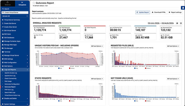The height and width of the screenshot is (106, 185).
Task: Click the Total Requests chart icon
Action: pyautogui.click(x=35, y=28)
